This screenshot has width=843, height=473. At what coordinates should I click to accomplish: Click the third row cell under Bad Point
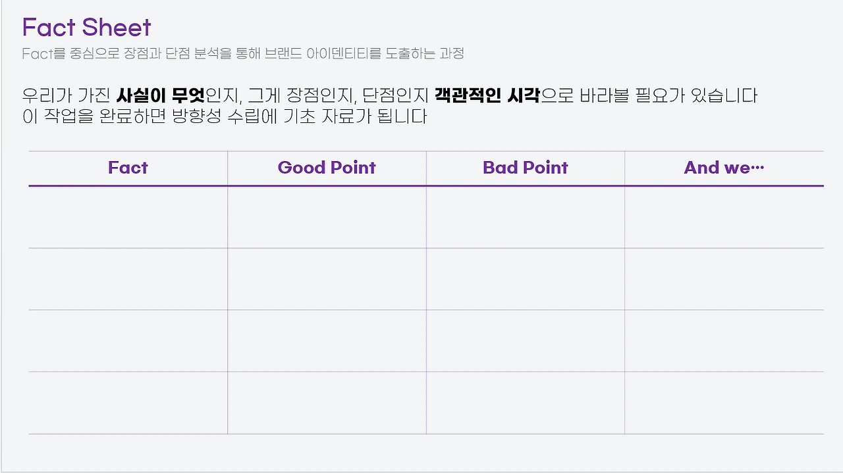[x=525, y=341]
